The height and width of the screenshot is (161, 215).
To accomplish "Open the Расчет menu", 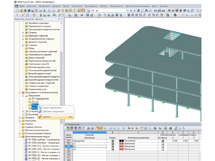I will (x=66, y=6).
